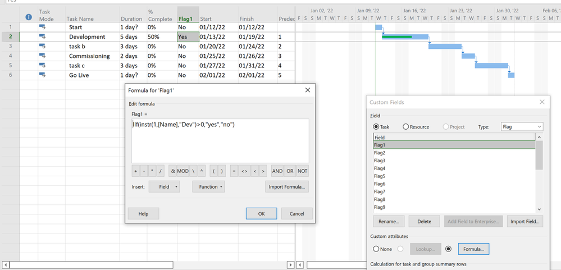Screen dimensions: 561x270
Task: Click task mode icon for task c row
Action: click(x=42, y=66)
